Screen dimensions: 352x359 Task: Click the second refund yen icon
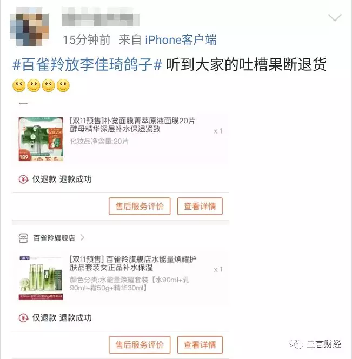click(x=23, y=318)
